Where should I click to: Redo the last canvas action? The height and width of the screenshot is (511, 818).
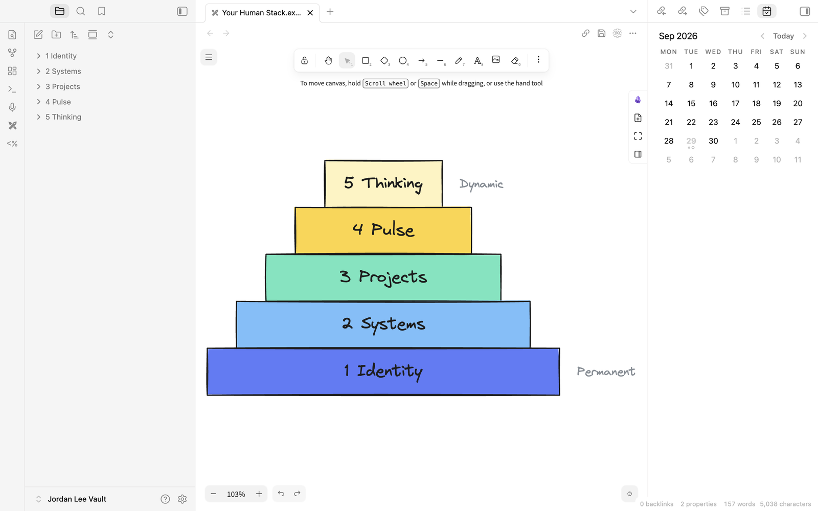point(297,494)
